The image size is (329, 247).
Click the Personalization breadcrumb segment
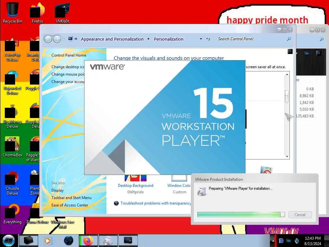click(168, 39)
